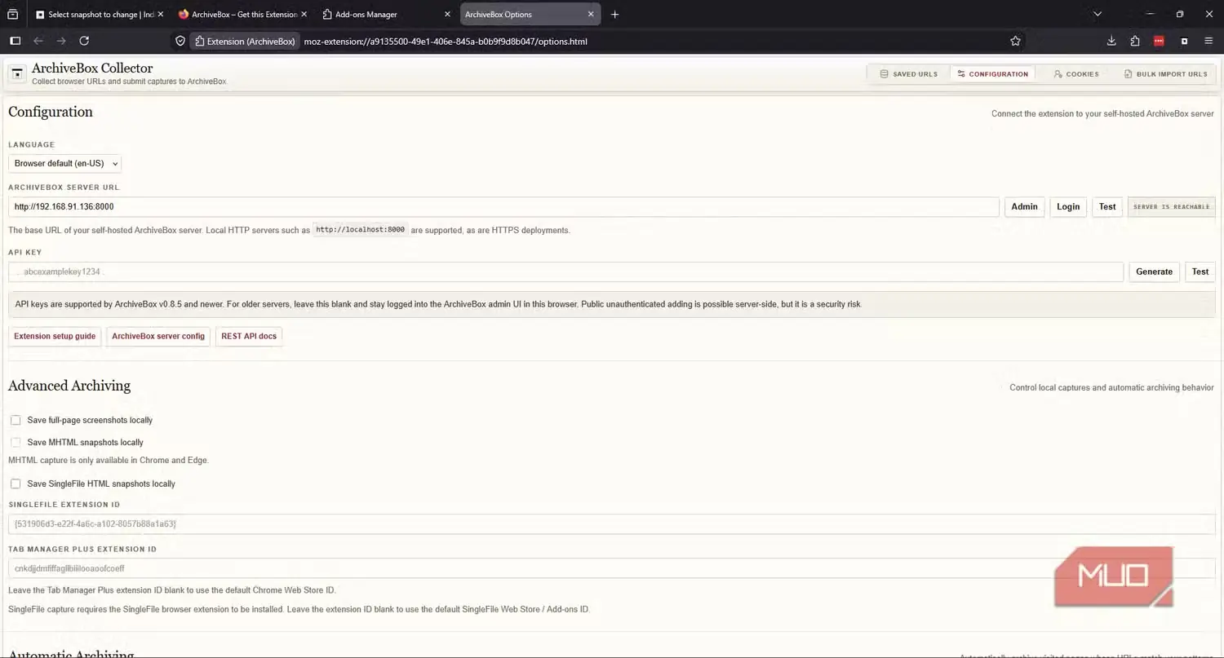The width and height of the screenshot is (1224, 658).
Task: Toggle the Firefox sidebar icon
Action: (15, 41)
